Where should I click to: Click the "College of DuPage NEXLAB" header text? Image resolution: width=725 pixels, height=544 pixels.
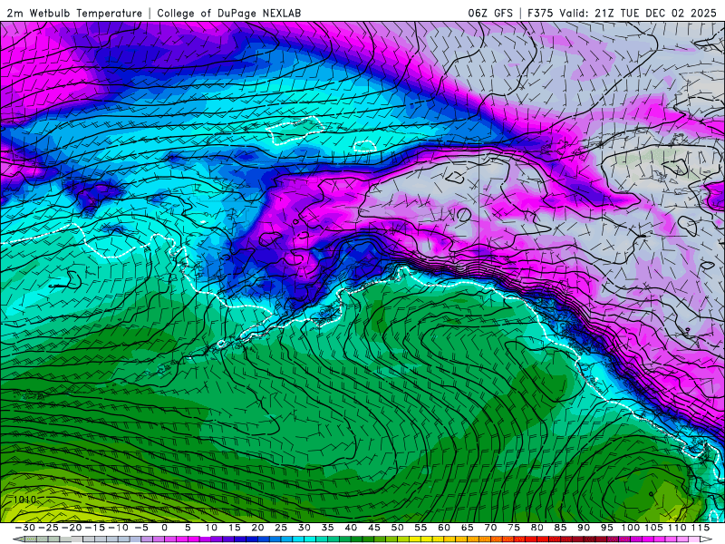(229, 14)
